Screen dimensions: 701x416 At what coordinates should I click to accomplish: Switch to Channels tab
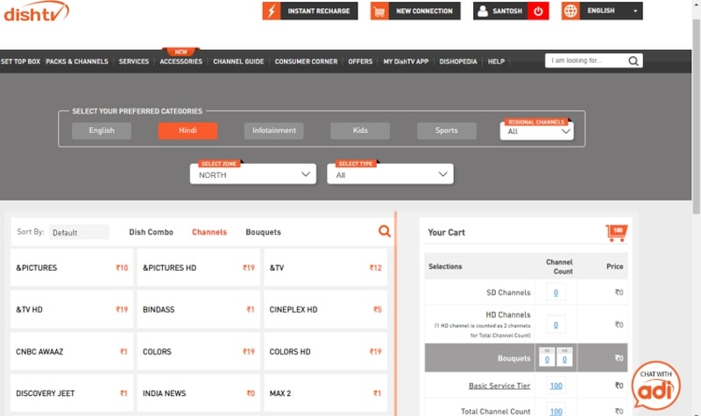(x=209, y=232)
